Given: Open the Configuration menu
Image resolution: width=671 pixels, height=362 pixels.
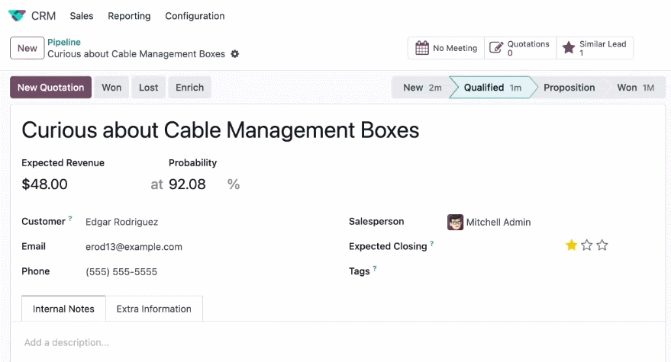Looking at the screenshot, I should [195, 16].
